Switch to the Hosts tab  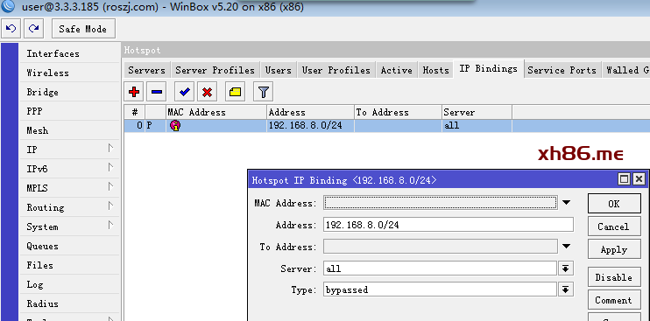(435, 70)
